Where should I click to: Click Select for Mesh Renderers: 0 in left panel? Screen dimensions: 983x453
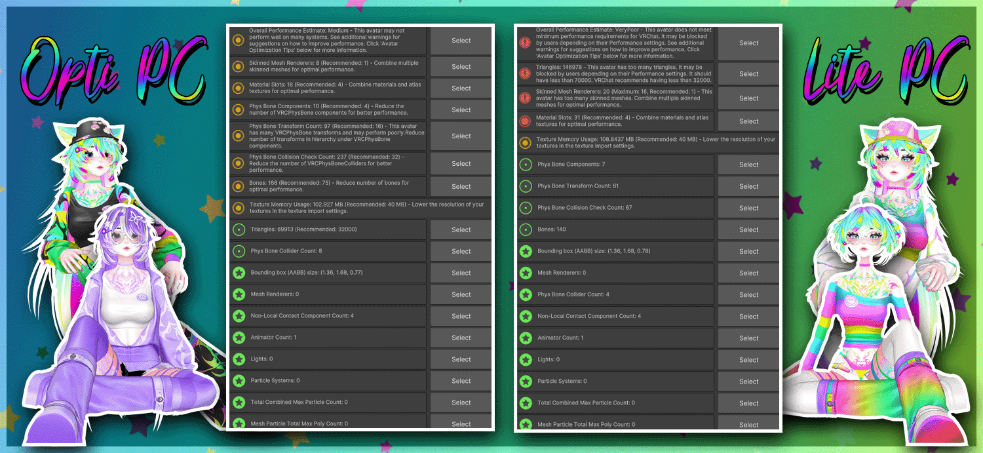pos(461,295)
